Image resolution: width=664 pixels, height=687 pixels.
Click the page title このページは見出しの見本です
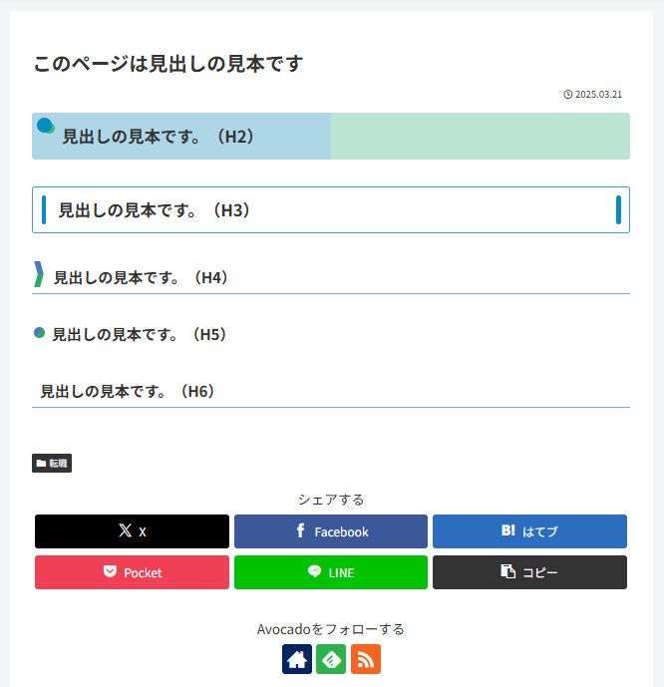coord(167,64)
